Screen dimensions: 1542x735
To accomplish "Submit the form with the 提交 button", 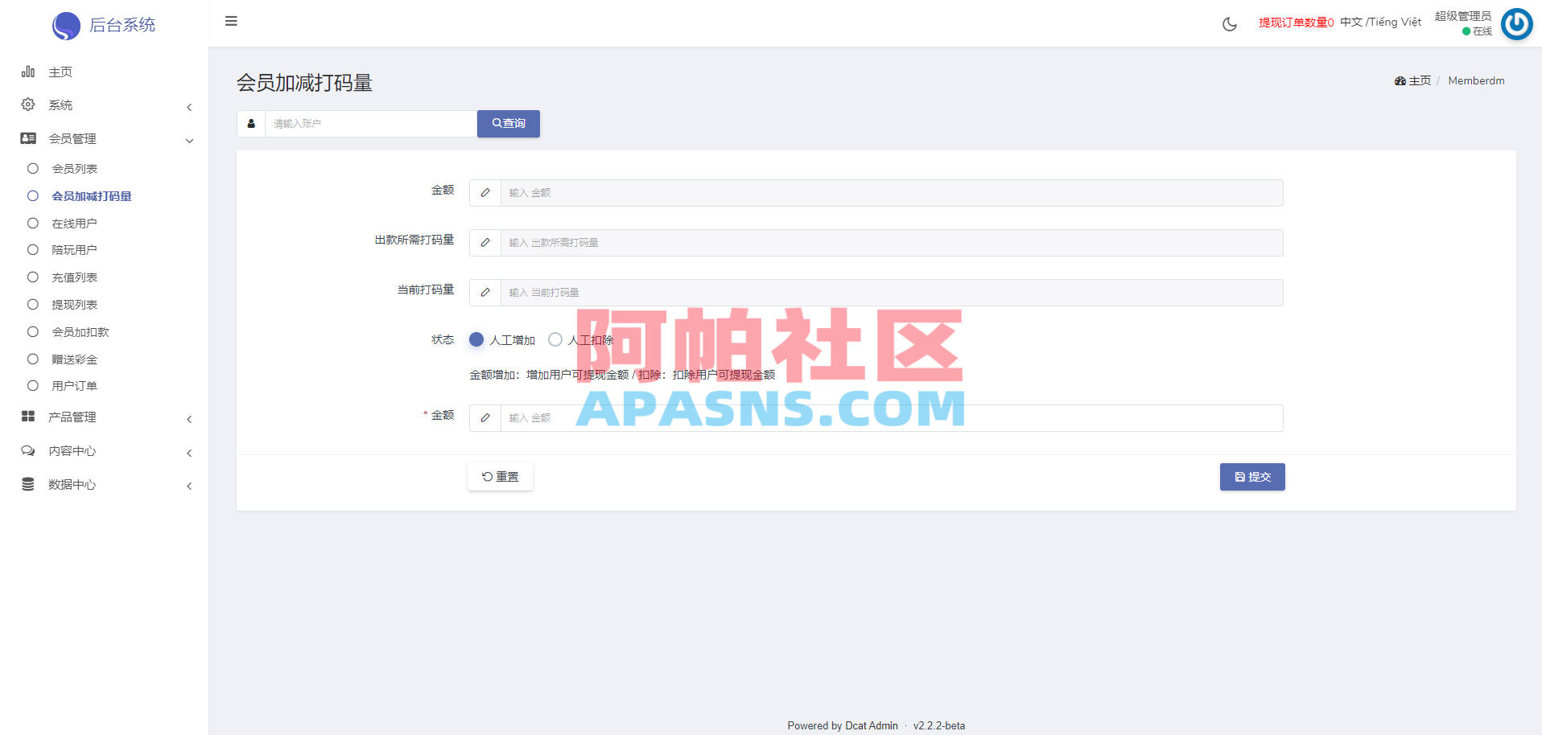I will coord(1252,477).
